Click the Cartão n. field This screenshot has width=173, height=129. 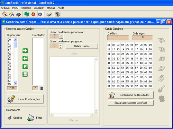pyautogui.click(x=118, y=37)
